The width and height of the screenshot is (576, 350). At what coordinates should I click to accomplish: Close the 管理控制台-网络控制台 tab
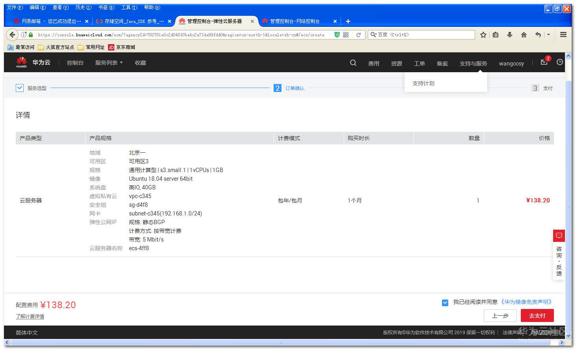pyautogui.click(x=335, y=21)
